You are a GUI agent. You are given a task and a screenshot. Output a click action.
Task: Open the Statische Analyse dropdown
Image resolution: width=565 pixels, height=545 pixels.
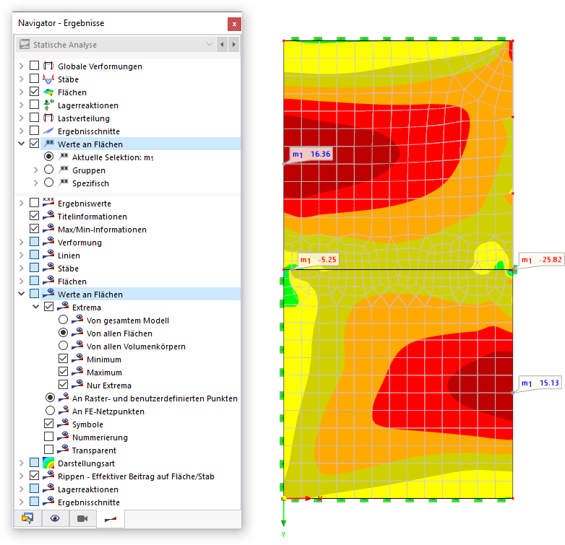pyautogui.click(x=209, y=44)
